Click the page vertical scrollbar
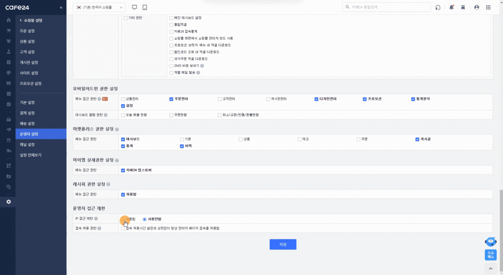 501,231
